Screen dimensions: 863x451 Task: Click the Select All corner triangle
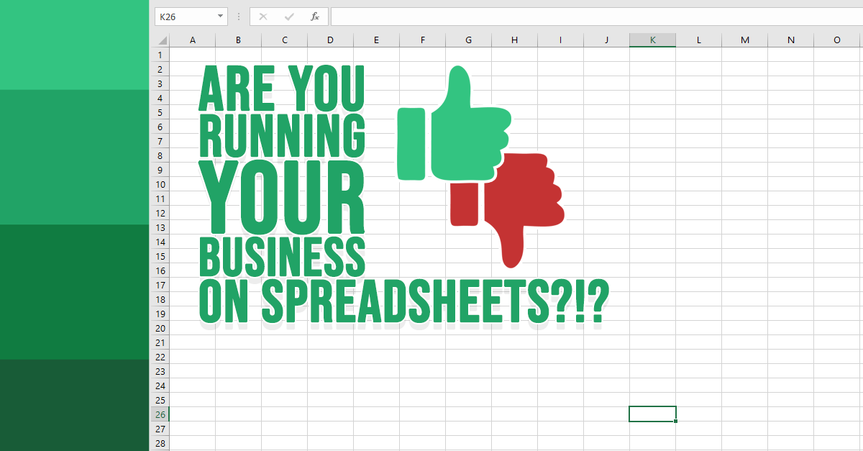[x=163, y=40]
